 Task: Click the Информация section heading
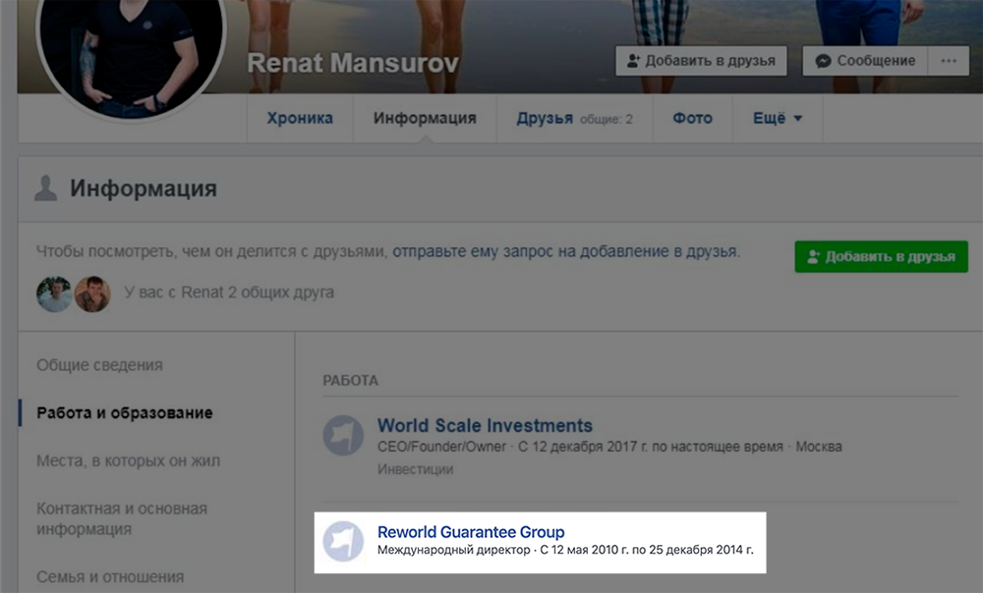pyautogui.click(x=143, y=189)
